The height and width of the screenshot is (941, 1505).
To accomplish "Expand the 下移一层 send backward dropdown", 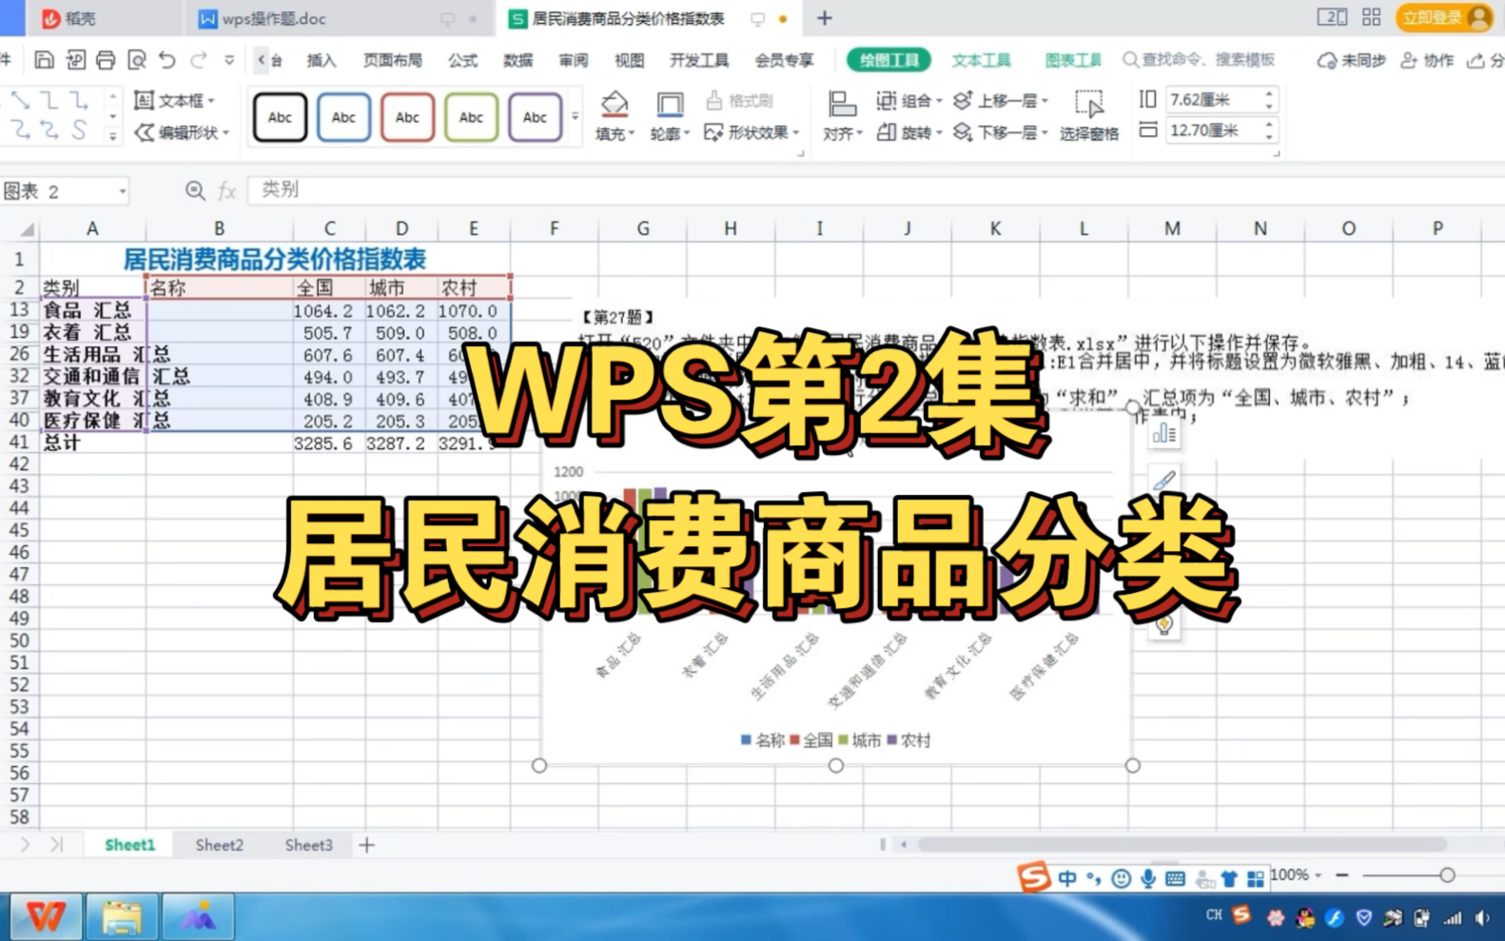I will pos(1045,133).
